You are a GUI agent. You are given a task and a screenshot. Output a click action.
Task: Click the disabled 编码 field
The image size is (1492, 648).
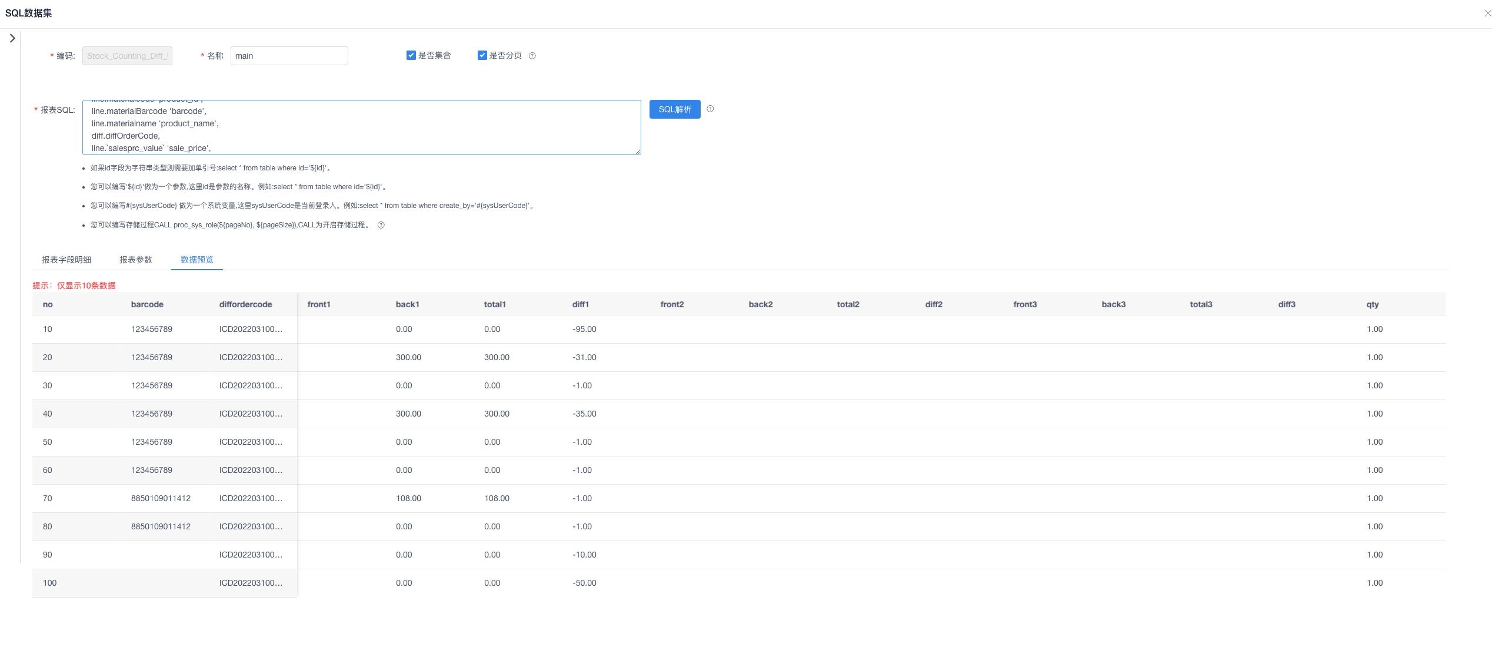pyautogui.click(x=127, y=56)
